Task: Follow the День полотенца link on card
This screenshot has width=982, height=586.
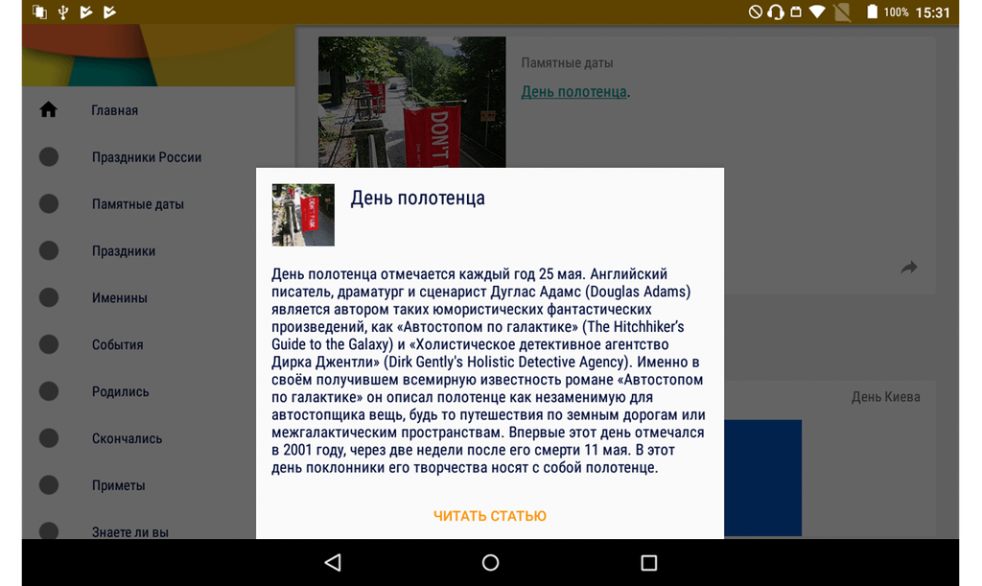Action: tap(573, 91)
